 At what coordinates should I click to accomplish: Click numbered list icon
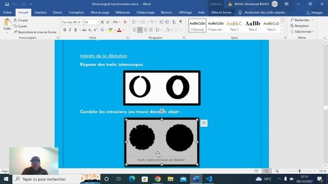coord(144,22)
